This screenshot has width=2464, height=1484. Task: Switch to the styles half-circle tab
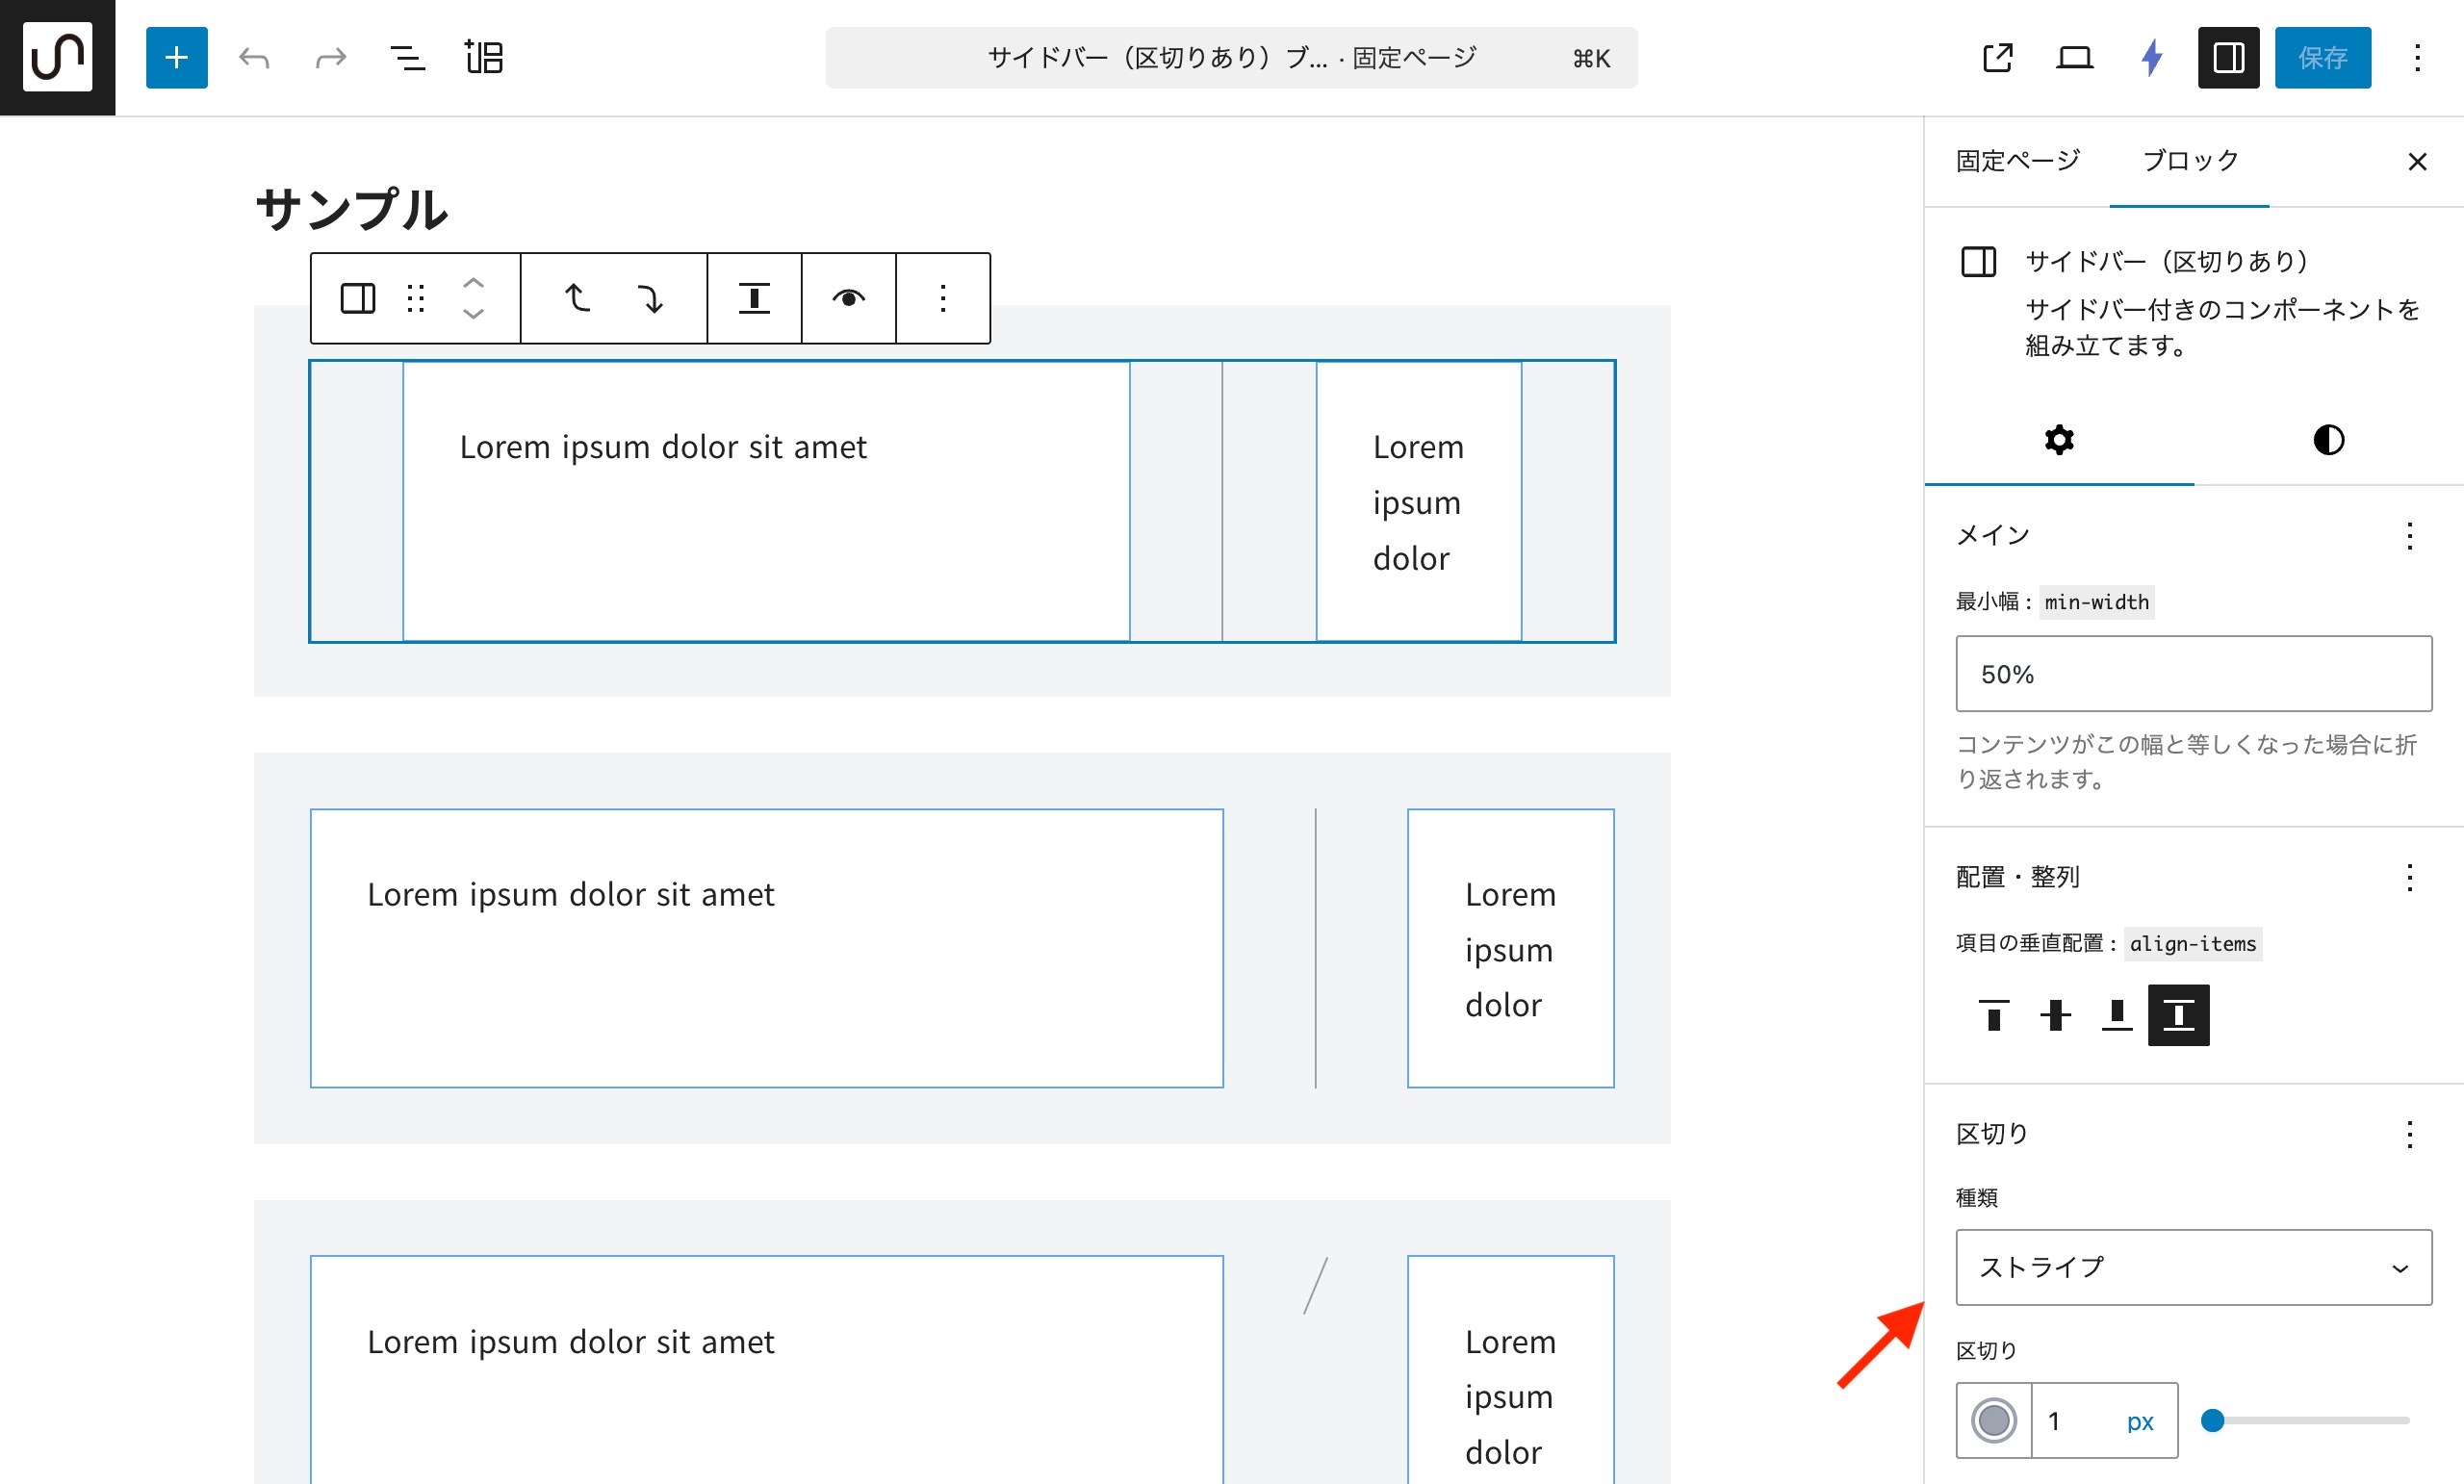click(2328, 440)
